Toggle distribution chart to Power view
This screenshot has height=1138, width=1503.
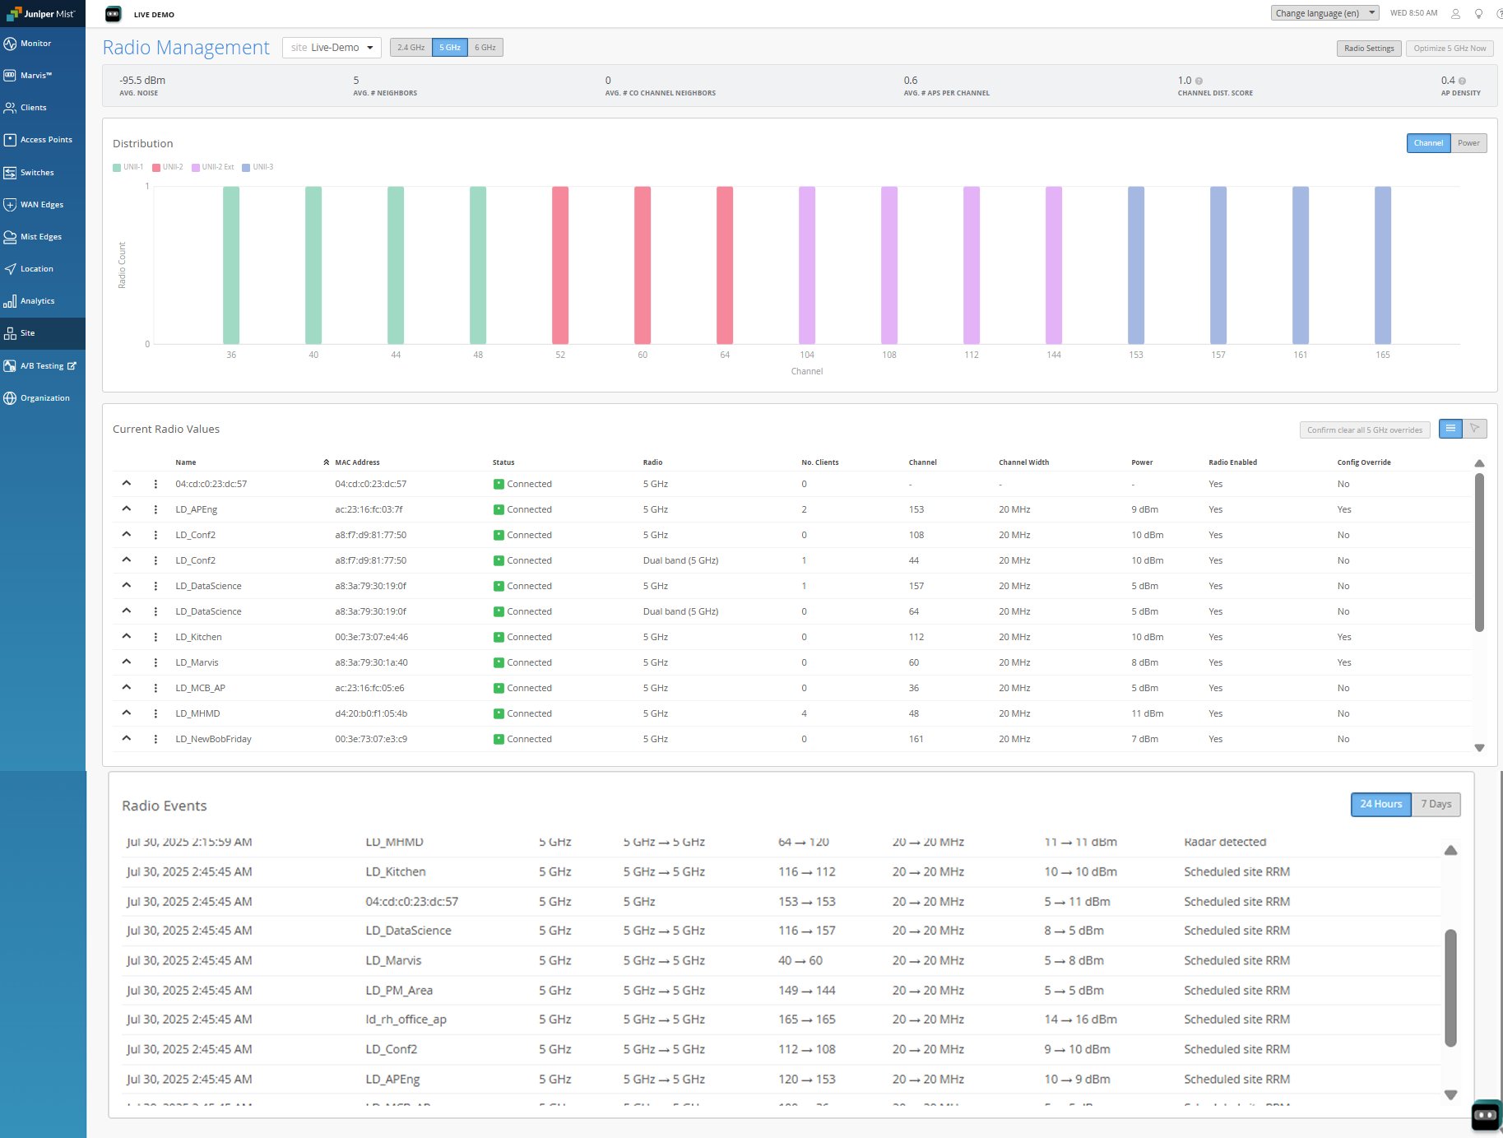(1468, 143)
